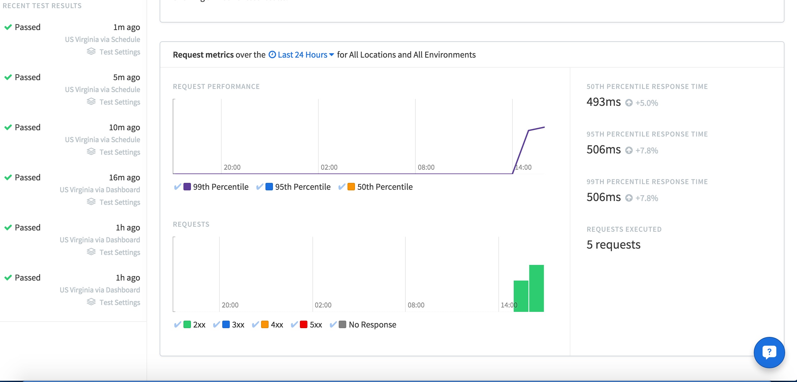Click the 95th Percentile legend icon

click(x=268, y=186)
